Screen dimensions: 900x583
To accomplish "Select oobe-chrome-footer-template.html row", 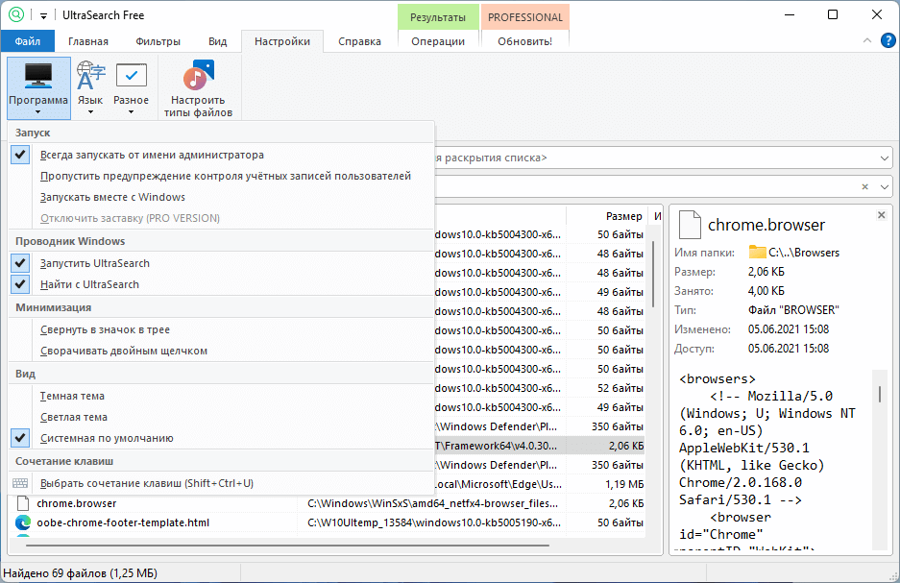I will [x=328, y=522].
